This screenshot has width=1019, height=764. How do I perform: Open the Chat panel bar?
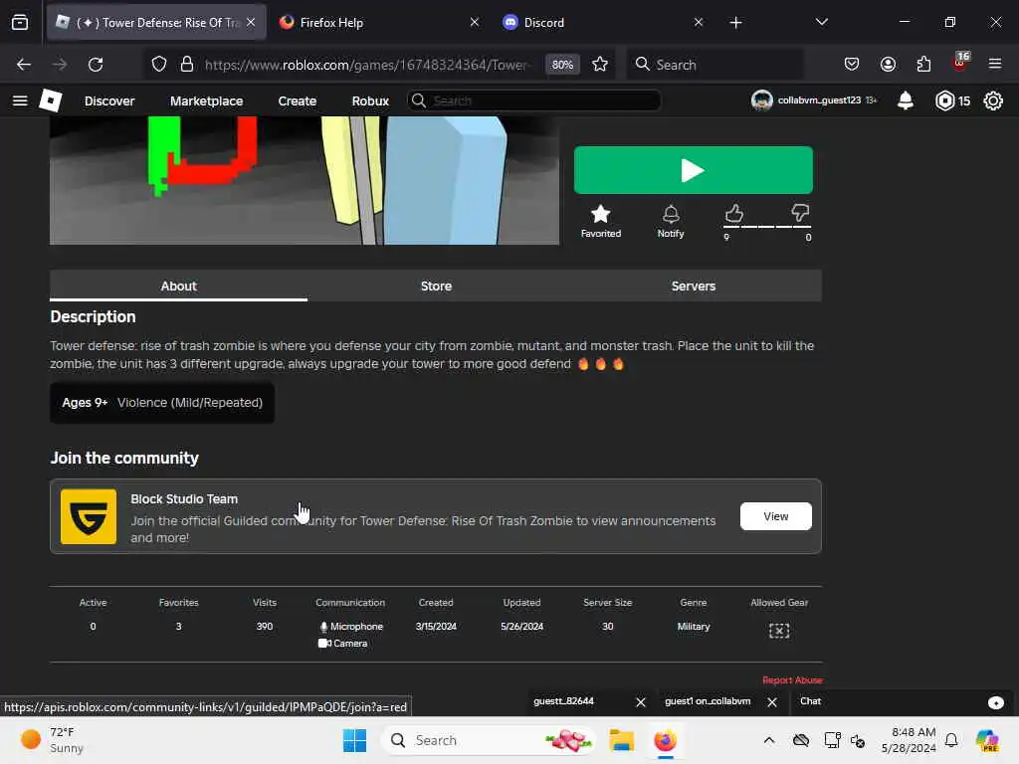[903, 701]
